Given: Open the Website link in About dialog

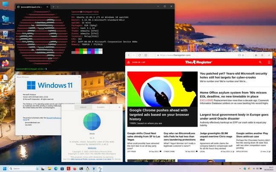Looking at the screenshot, I should coord(92,148).
